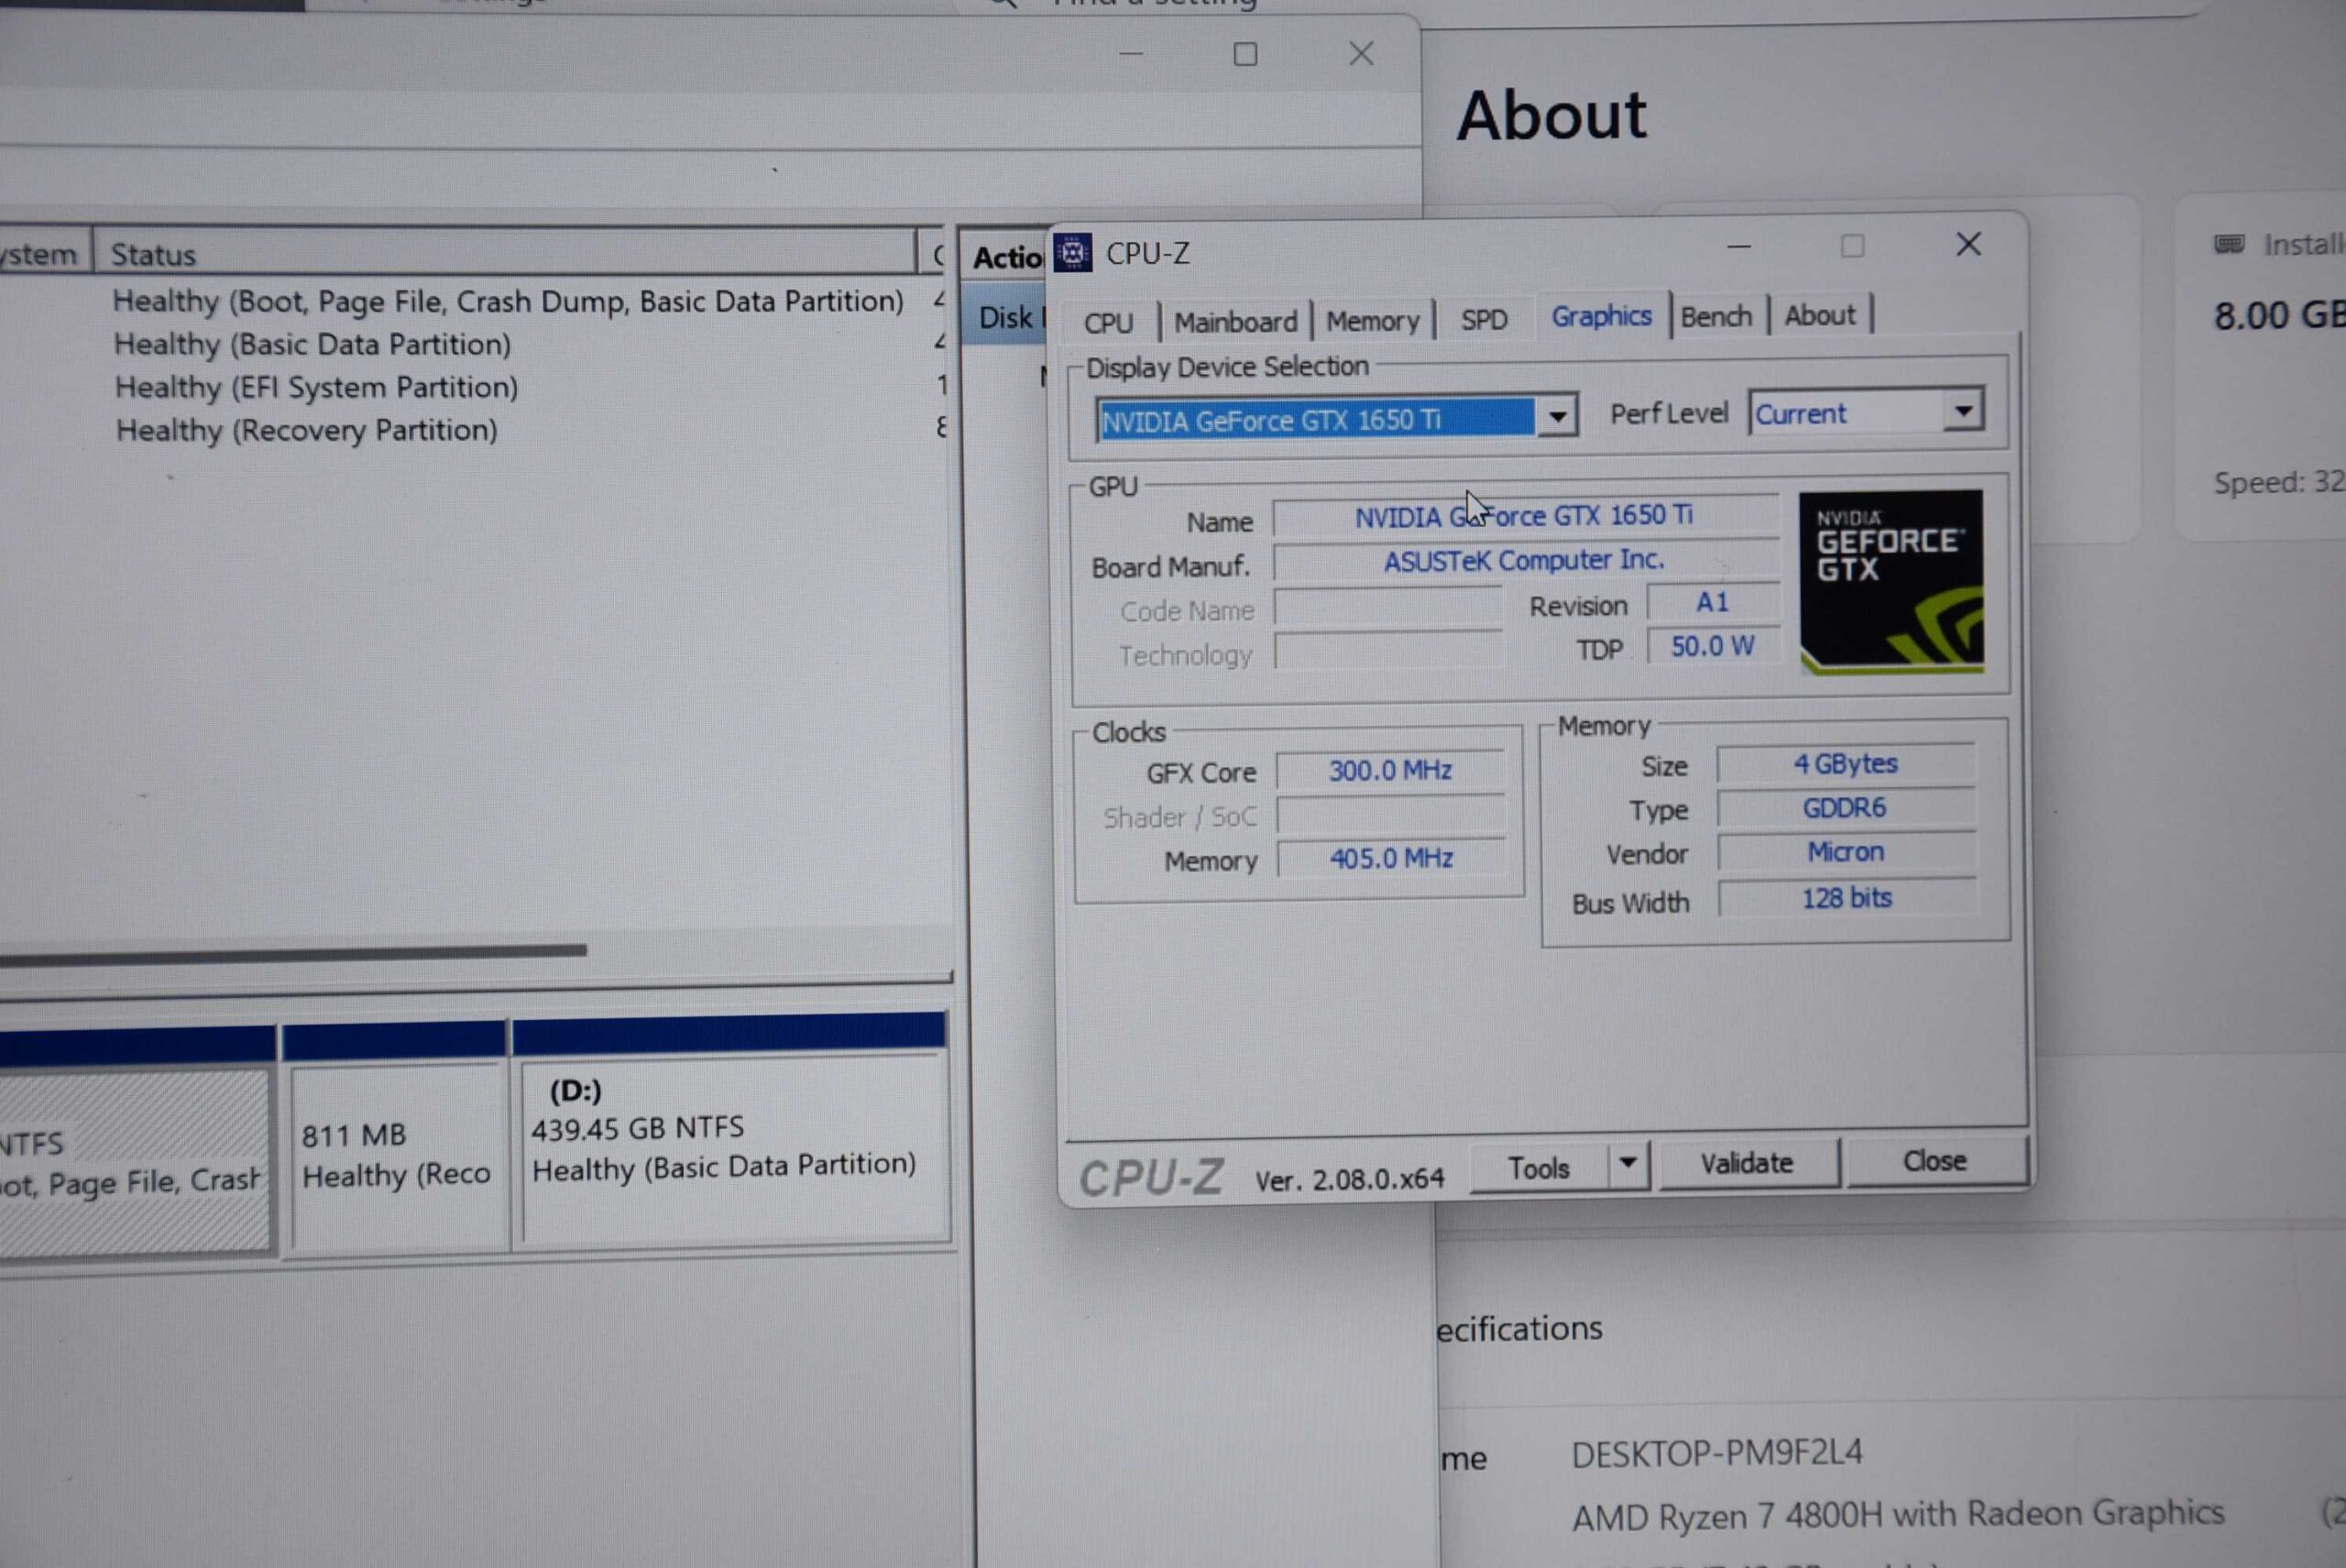Open the Tools dropdown arrow

[1628, 1163]
